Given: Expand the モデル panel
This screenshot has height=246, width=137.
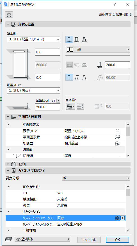Looking at the screenshot, I should pos(8,164).
